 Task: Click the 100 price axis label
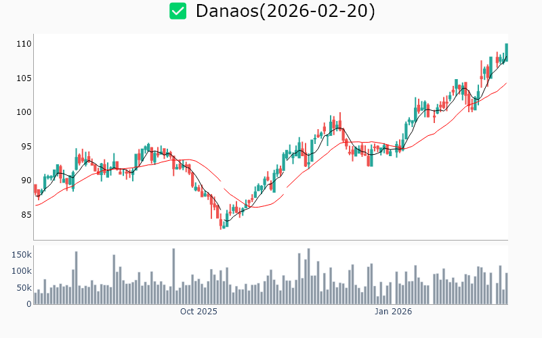click(24, 112)
